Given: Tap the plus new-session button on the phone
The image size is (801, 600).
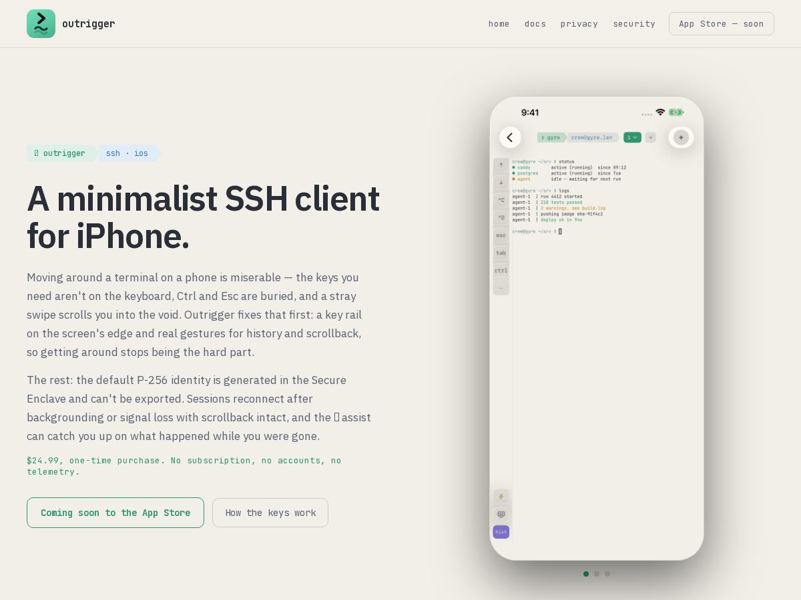Looking at the screenshot, I should (650, 137).
